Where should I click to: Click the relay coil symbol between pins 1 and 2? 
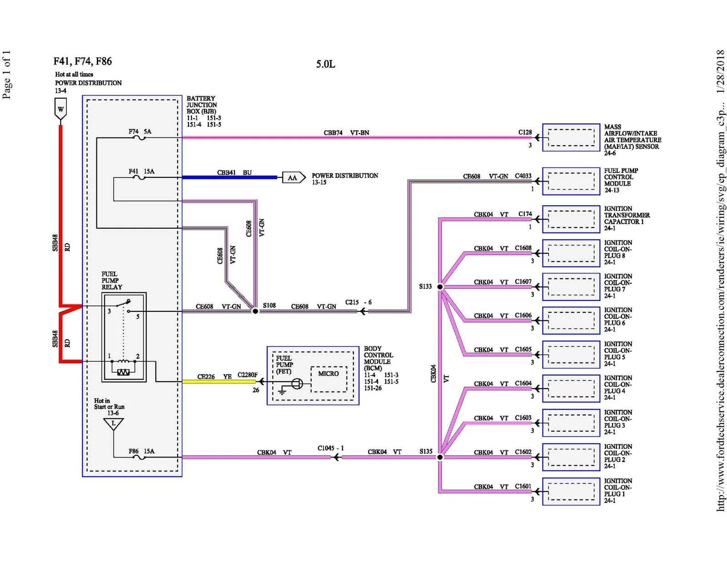(x=124, y=362)
